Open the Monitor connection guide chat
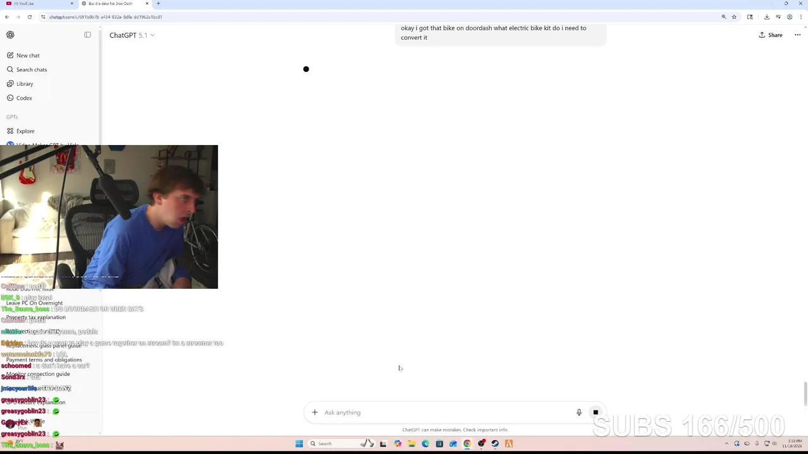 (x=38, y=374)
